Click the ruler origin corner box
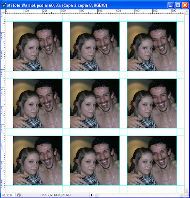Viewport: 190px width, 198px height. click(x=3, y=11)
